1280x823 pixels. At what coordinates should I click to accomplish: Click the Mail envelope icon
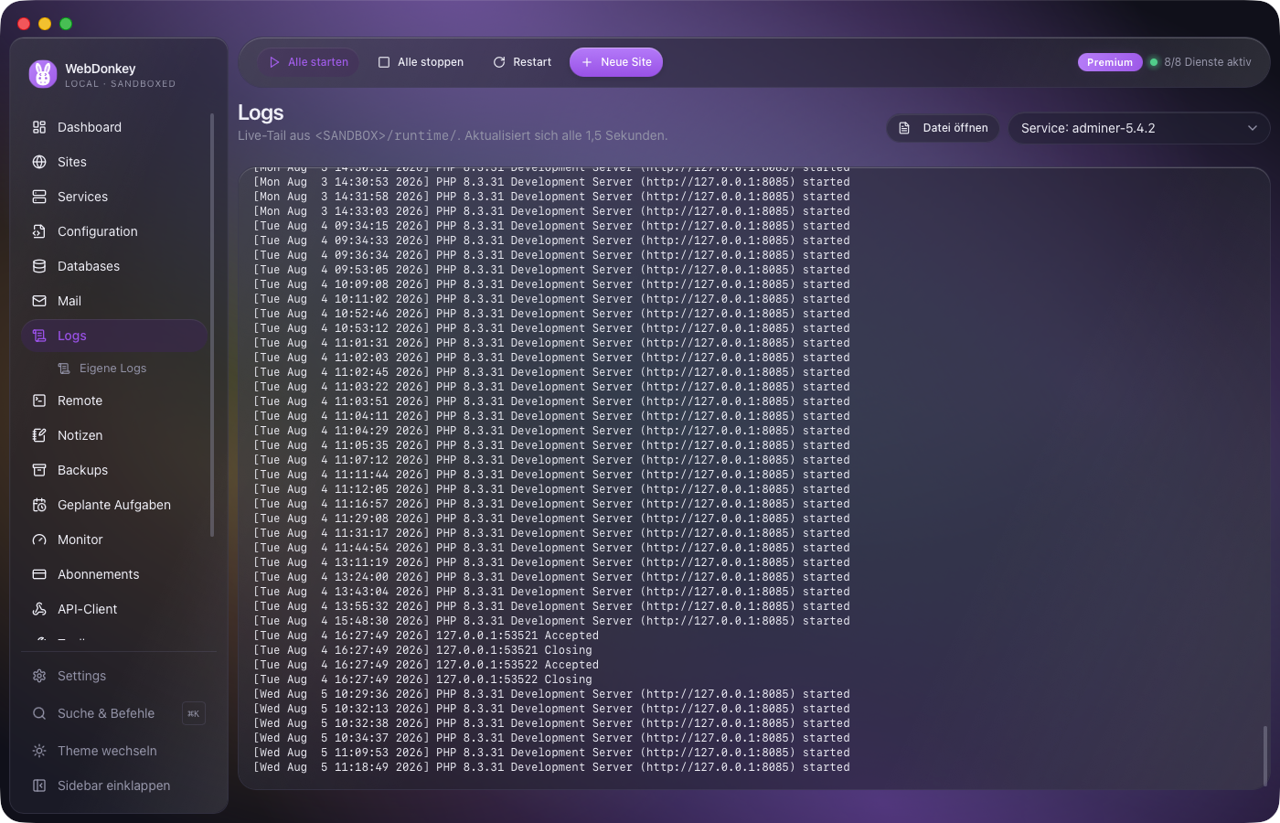point(39,301)
